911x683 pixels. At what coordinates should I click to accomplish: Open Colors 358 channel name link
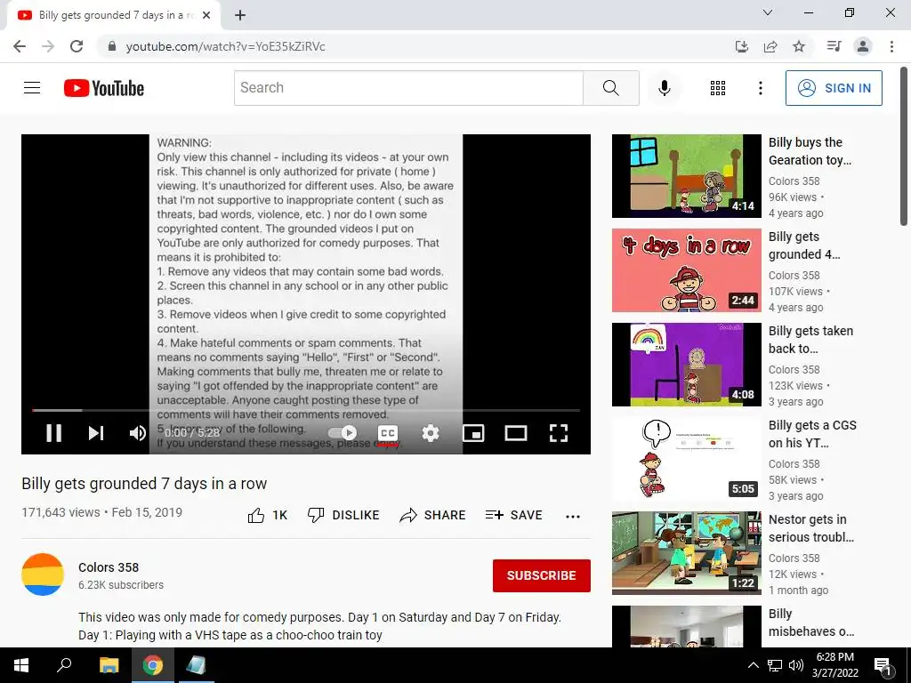pyautogui.click(x=109, y=567)
